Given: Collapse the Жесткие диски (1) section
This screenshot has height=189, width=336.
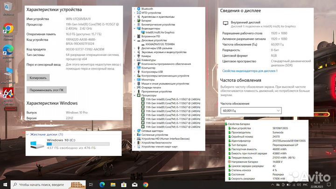Looking at the screenshot, I should point(28,134).
